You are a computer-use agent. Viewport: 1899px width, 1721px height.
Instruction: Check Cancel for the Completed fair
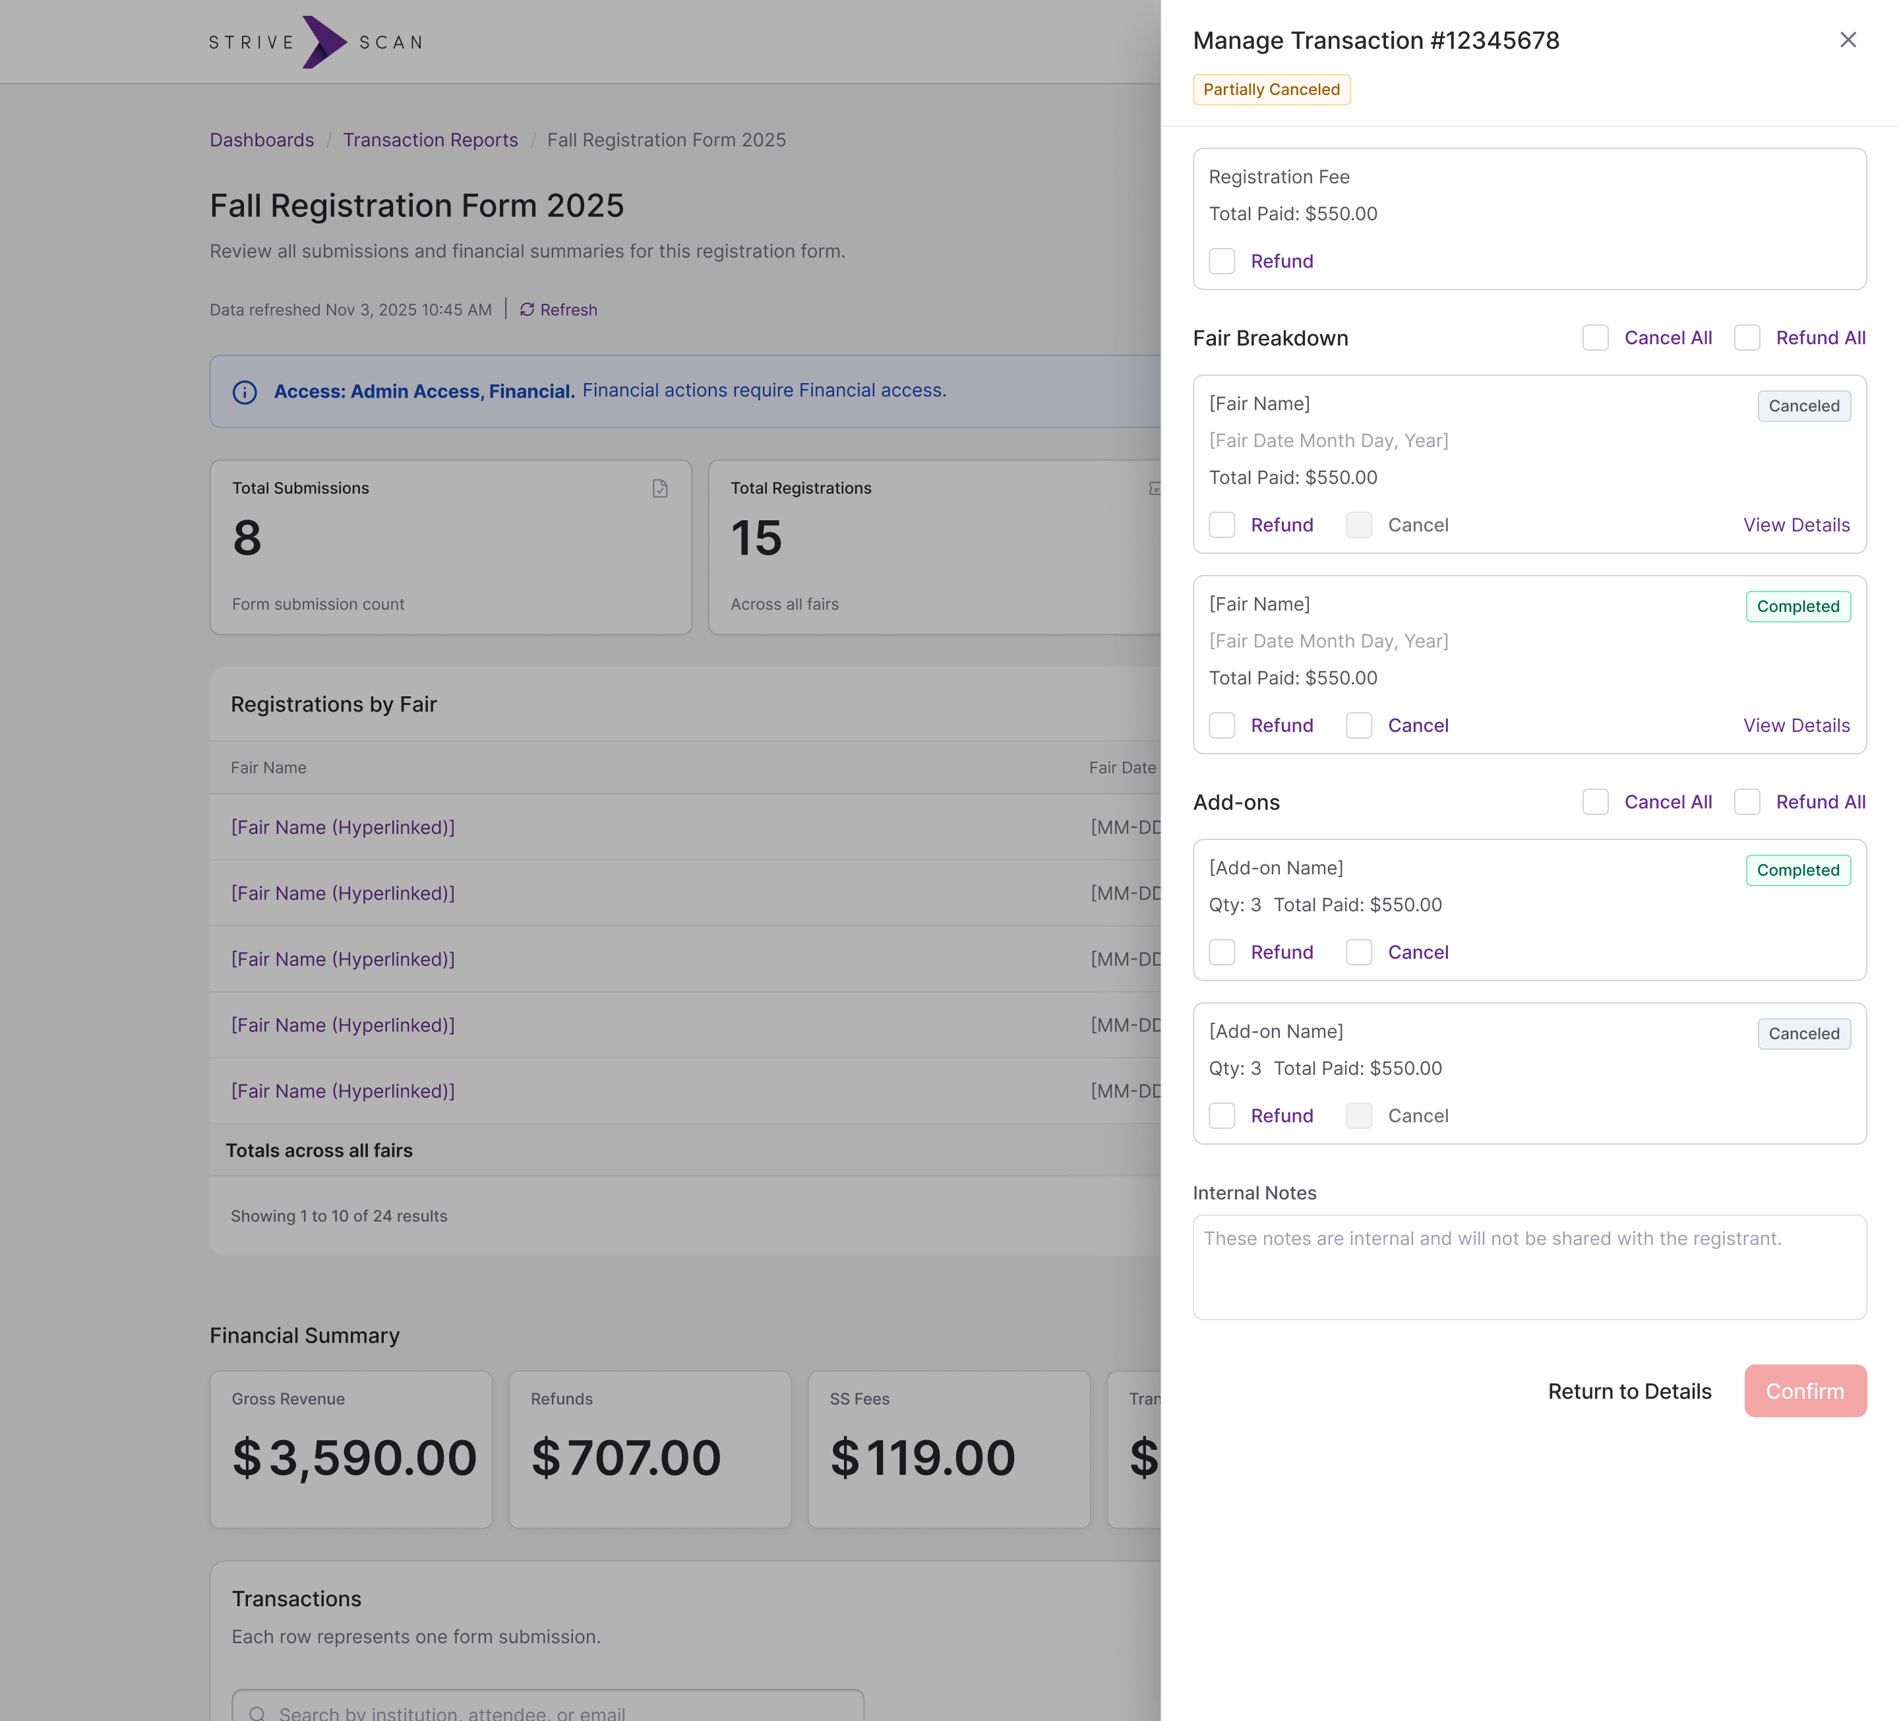pos(1358,725)
